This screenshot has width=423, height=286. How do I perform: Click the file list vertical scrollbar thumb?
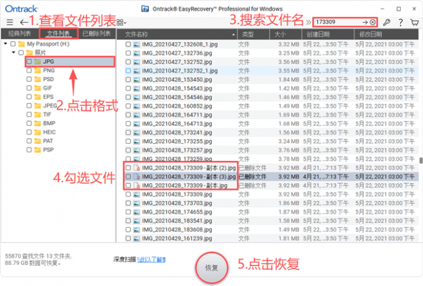[x=421, y=160]
